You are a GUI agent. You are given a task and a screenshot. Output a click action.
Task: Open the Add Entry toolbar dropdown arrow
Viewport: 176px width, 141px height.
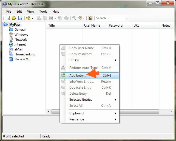32,18
